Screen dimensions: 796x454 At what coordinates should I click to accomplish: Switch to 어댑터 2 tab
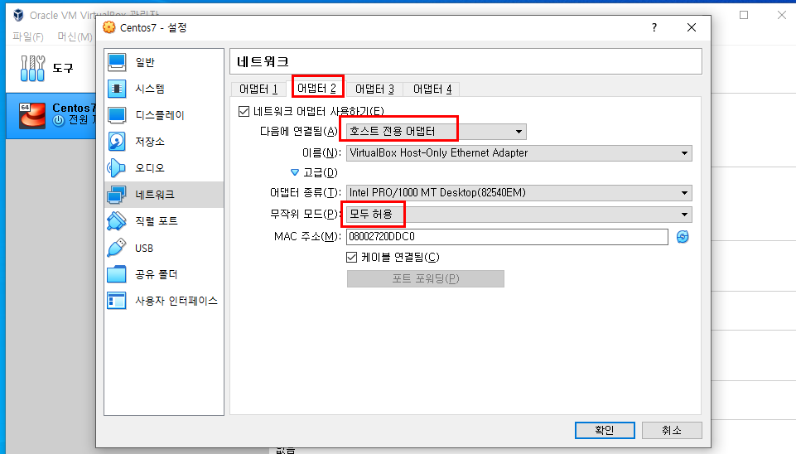[x=316, y=89]
